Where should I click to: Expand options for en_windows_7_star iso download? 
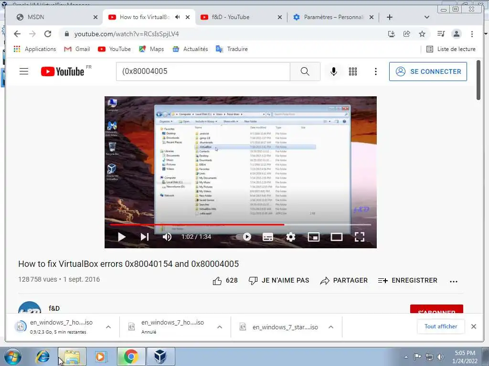pyautogui.click(x=331, y=327)
